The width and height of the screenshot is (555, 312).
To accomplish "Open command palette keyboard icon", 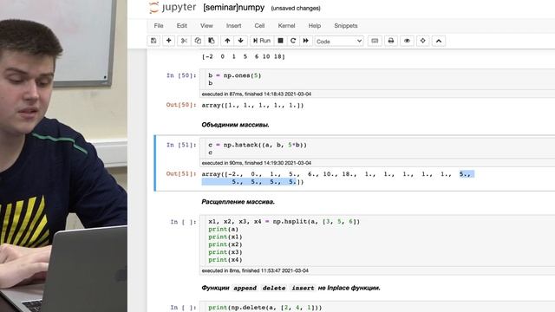I will 375,41.
